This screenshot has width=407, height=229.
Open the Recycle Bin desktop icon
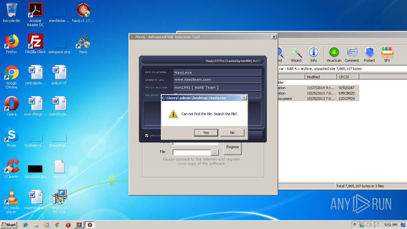pyautogui.click(x=11, y=13)
